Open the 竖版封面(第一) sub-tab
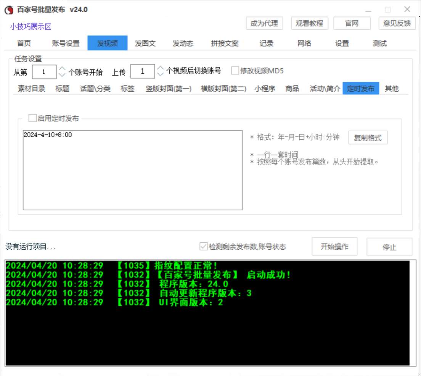The height and width of the screenshot is (376, 421). 168,89
